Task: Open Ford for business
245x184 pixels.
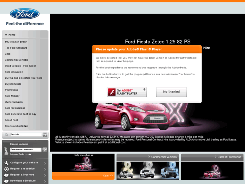Action: (15, 108)
